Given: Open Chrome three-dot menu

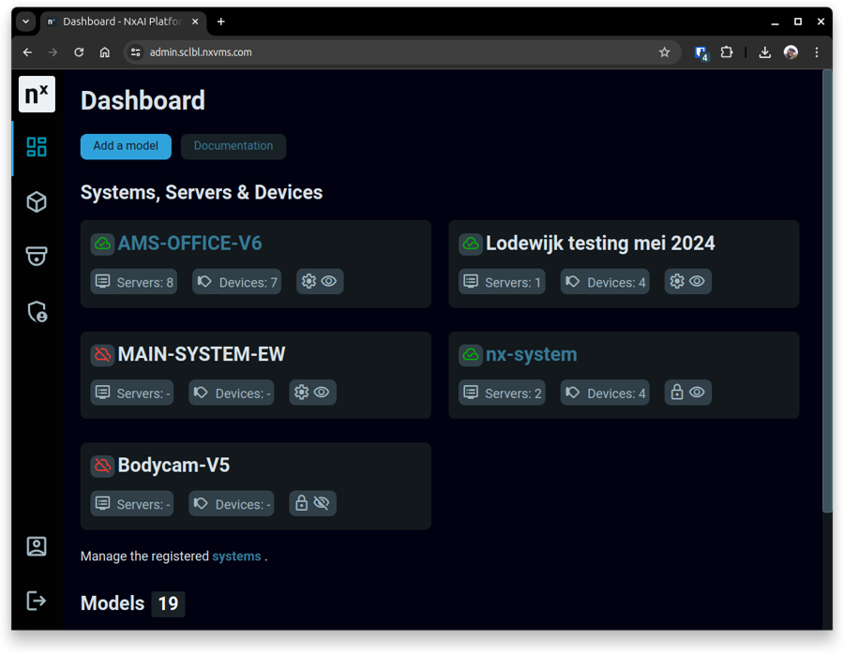Looking at the screenshot, I should pyautogui.click(x=817, y=52).
